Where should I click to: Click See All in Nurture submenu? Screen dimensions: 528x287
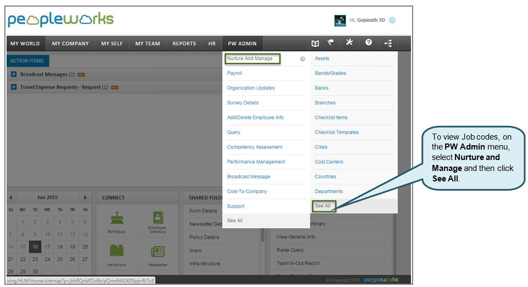click(x=323, y=206)
